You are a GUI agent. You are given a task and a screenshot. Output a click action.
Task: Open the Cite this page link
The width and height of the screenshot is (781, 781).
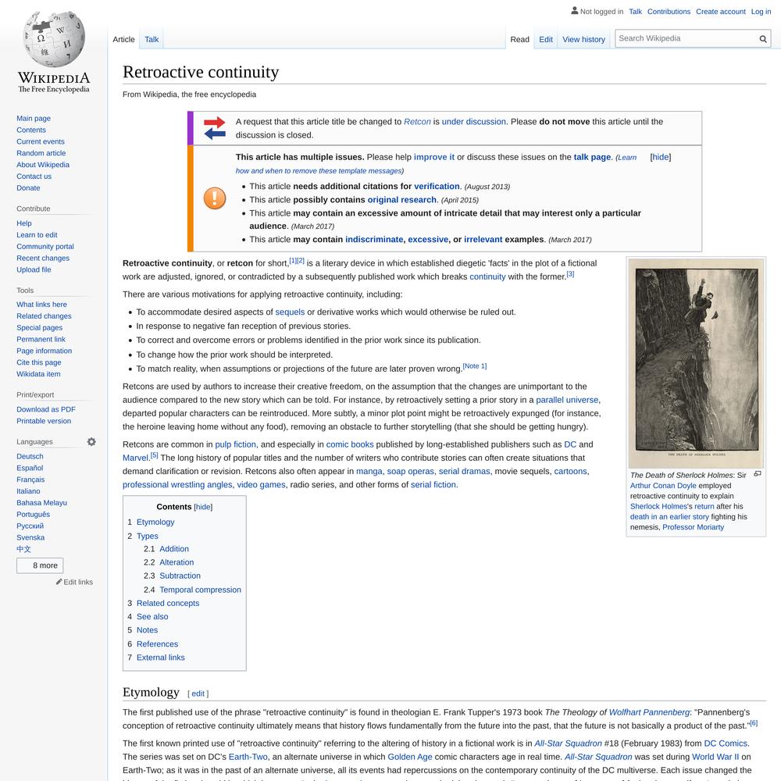pyautogui.click(x=39, y=362)
